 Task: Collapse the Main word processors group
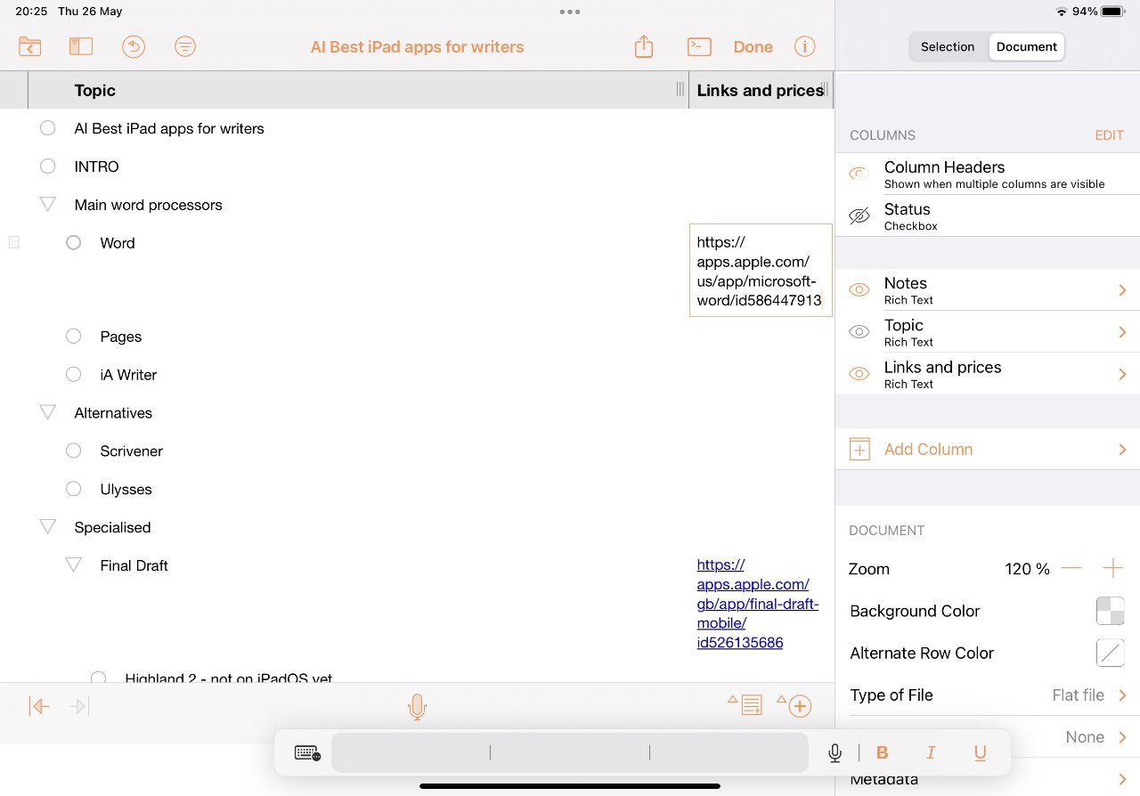coord(48,205)
